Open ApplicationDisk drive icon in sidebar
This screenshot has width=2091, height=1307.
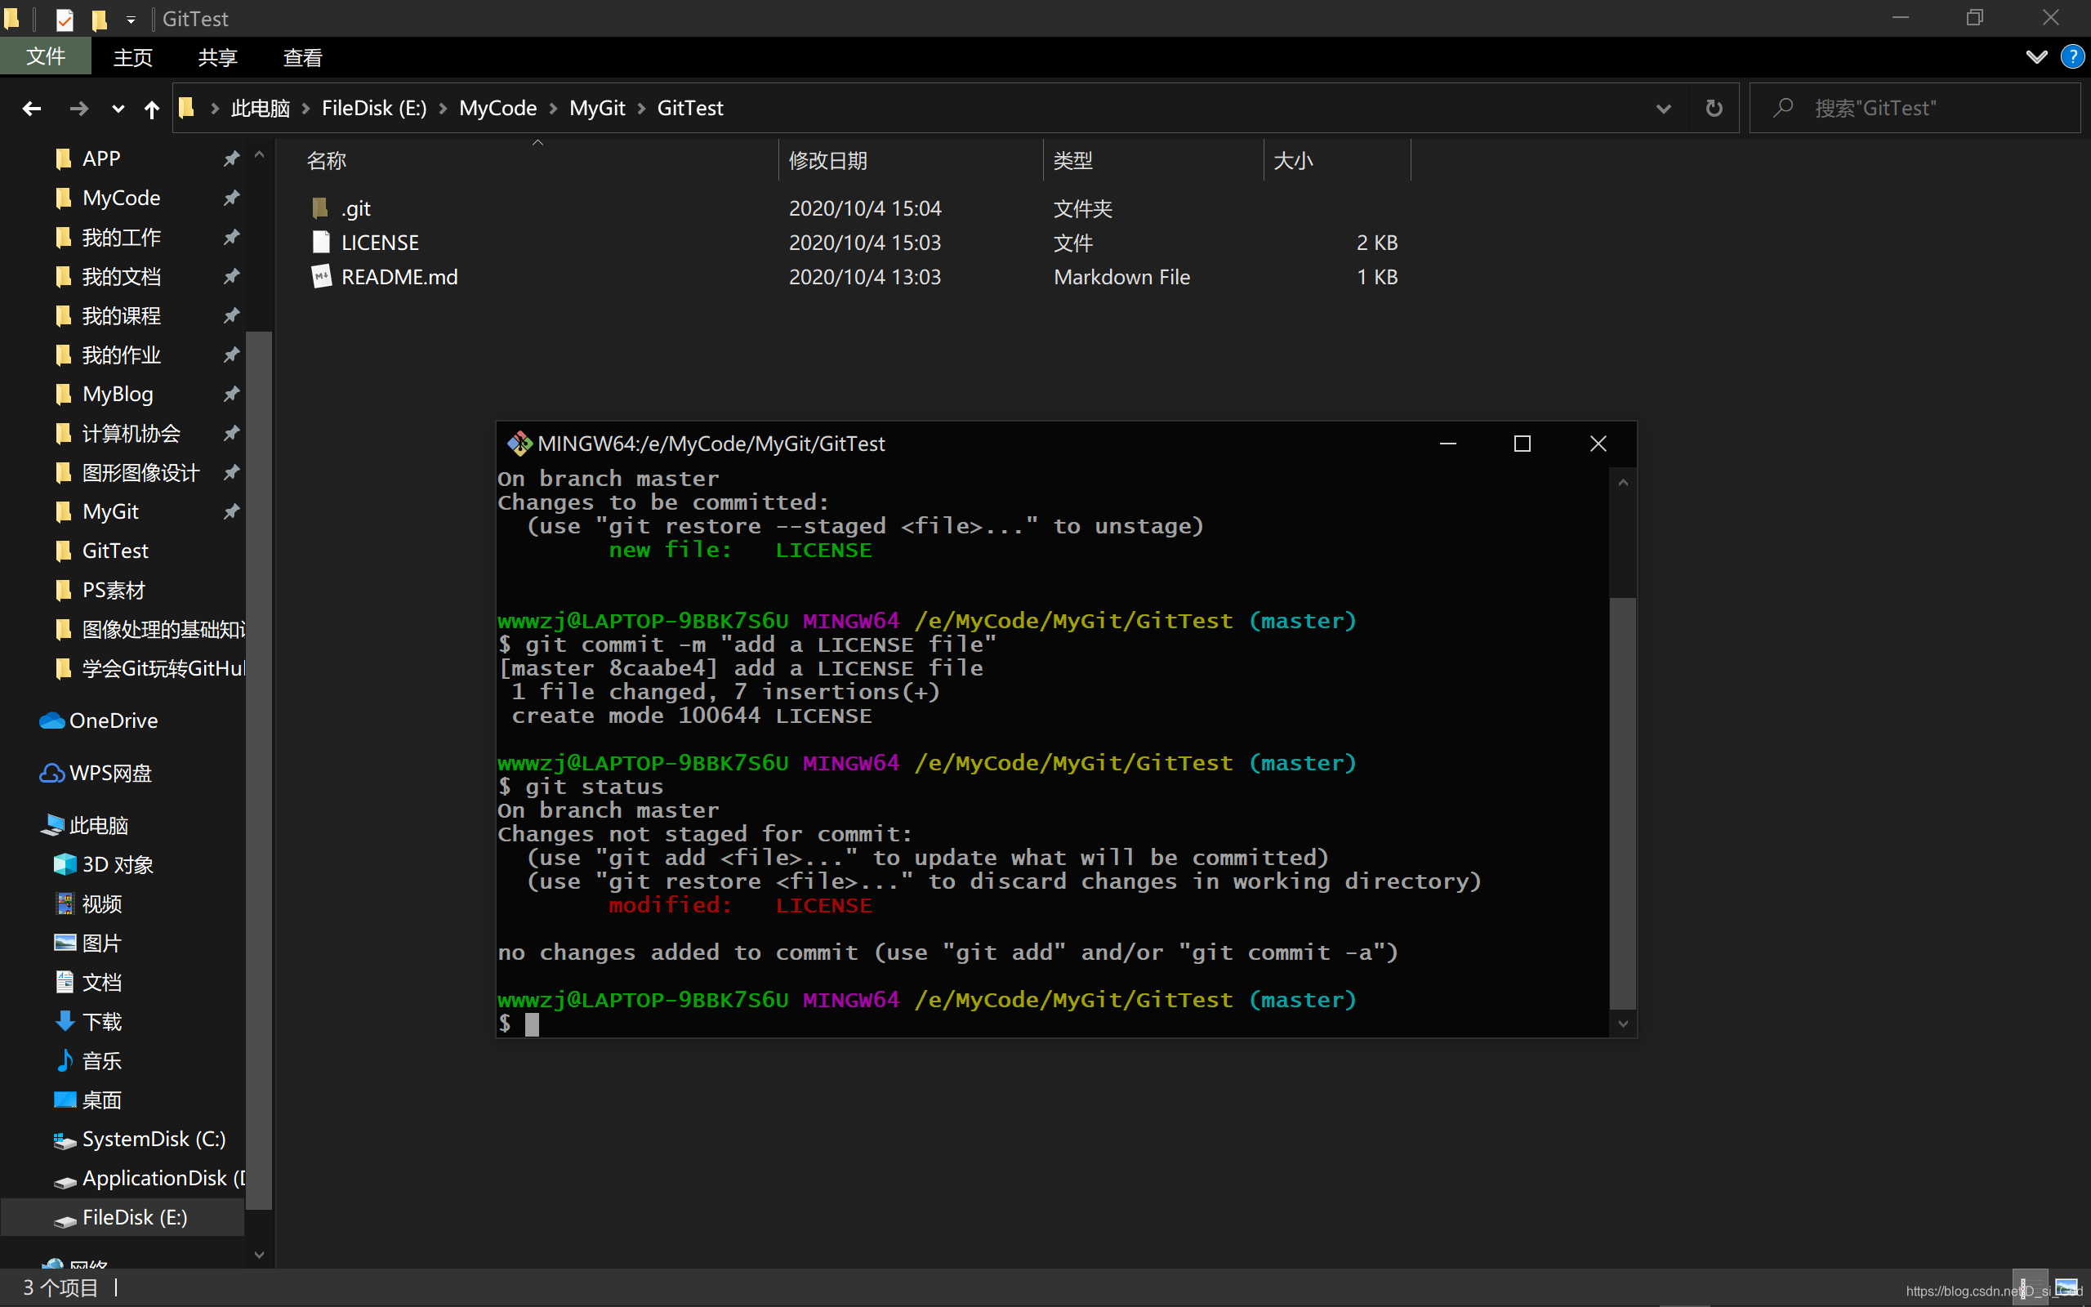65,1181
